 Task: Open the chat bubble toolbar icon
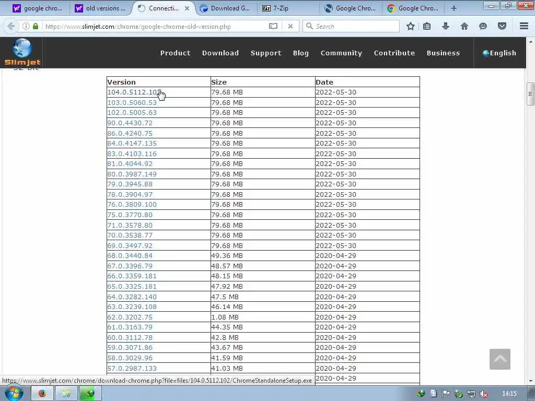483,26
